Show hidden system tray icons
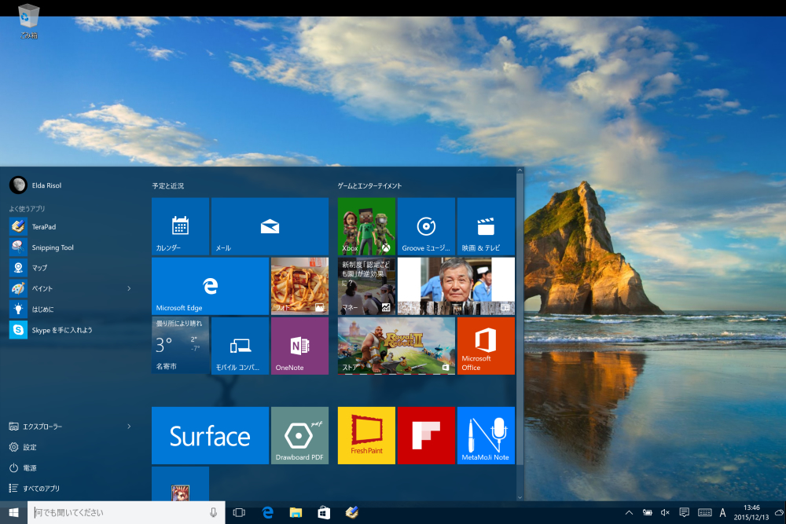The width and height of the screenshot is (786, 524). [629, 512]
